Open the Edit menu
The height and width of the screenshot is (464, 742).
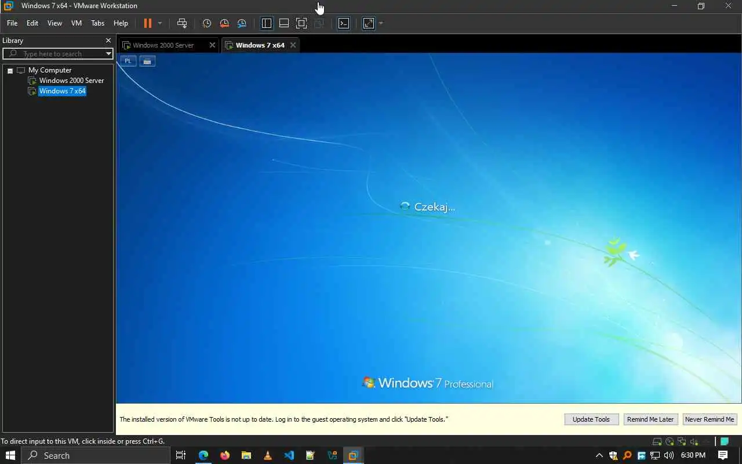point(32,23)
